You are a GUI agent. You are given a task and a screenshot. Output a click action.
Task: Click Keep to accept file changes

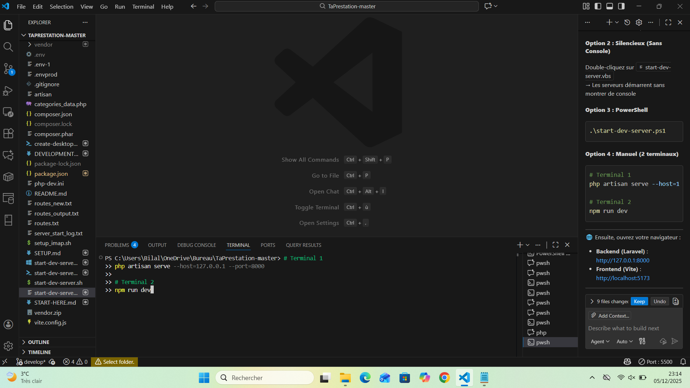point(639,301)
